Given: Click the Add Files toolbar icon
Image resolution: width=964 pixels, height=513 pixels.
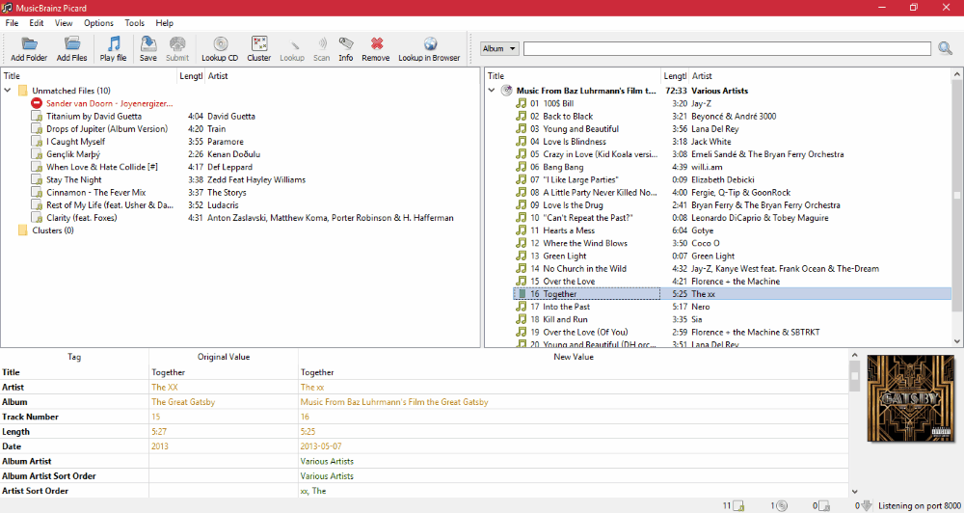Looking at the screenshot, I should pos(72,43).
